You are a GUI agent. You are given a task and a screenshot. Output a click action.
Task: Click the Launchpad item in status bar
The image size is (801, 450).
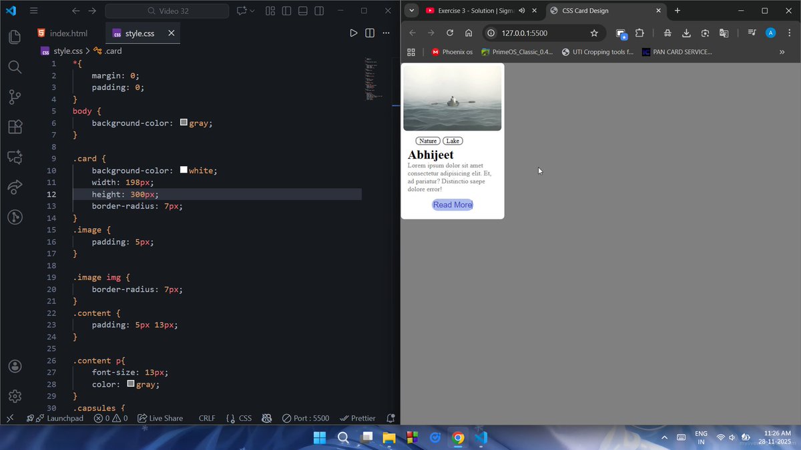pos(57,418)
